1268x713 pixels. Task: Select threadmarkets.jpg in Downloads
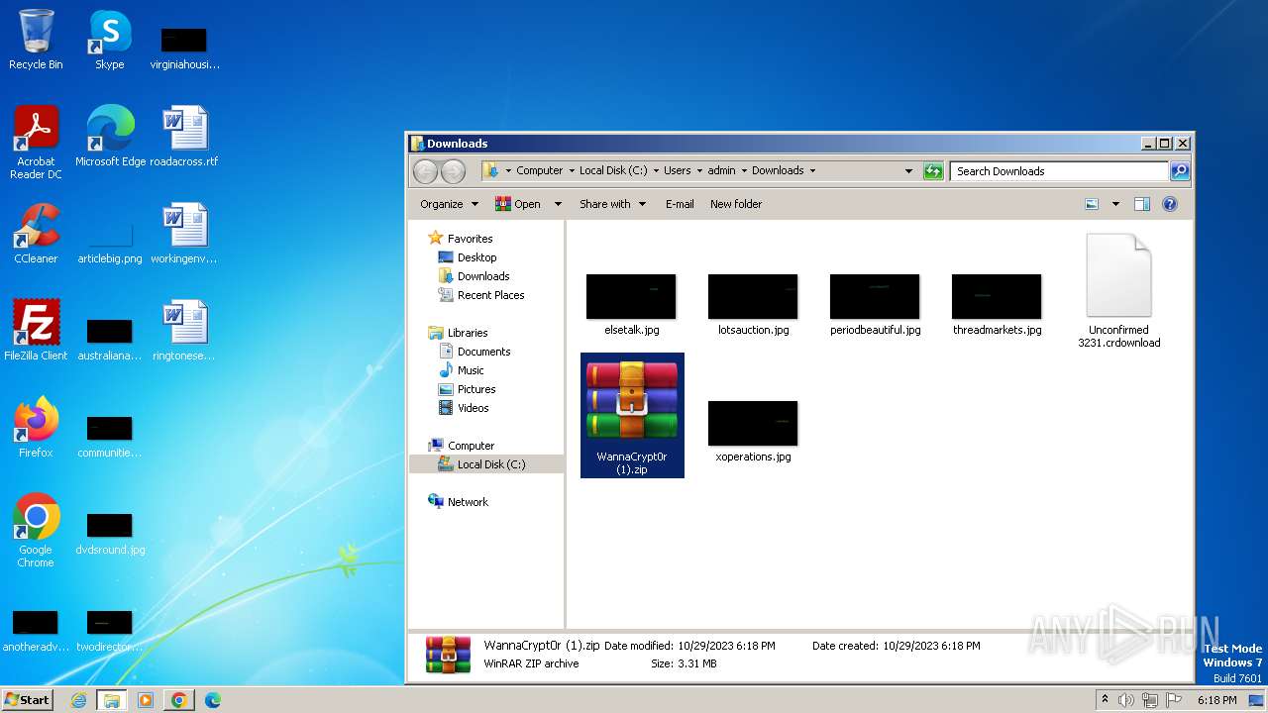(997, 305)
